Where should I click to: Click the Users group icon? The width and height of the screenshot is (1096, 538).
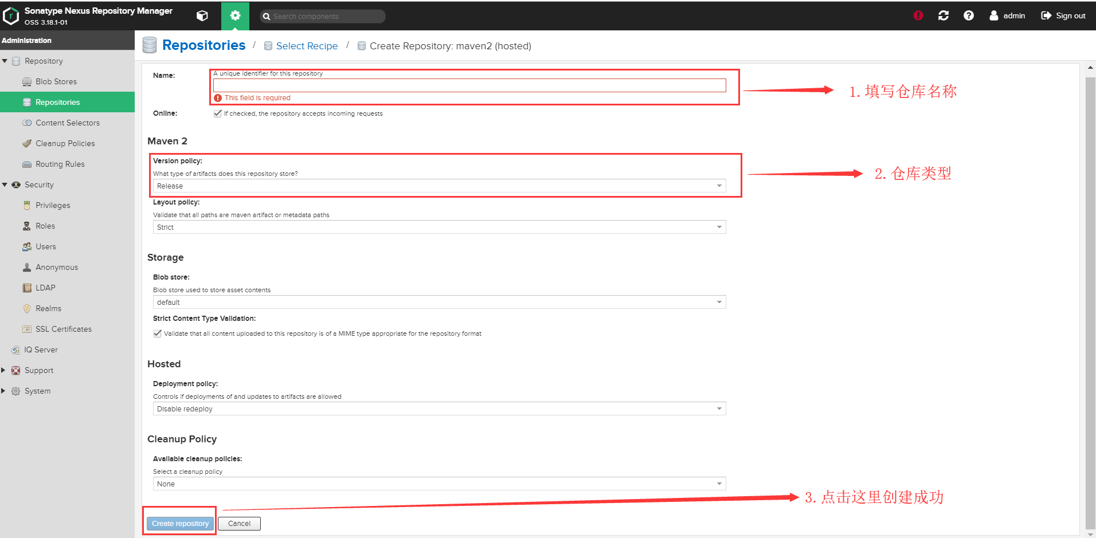tap(27, 247)
